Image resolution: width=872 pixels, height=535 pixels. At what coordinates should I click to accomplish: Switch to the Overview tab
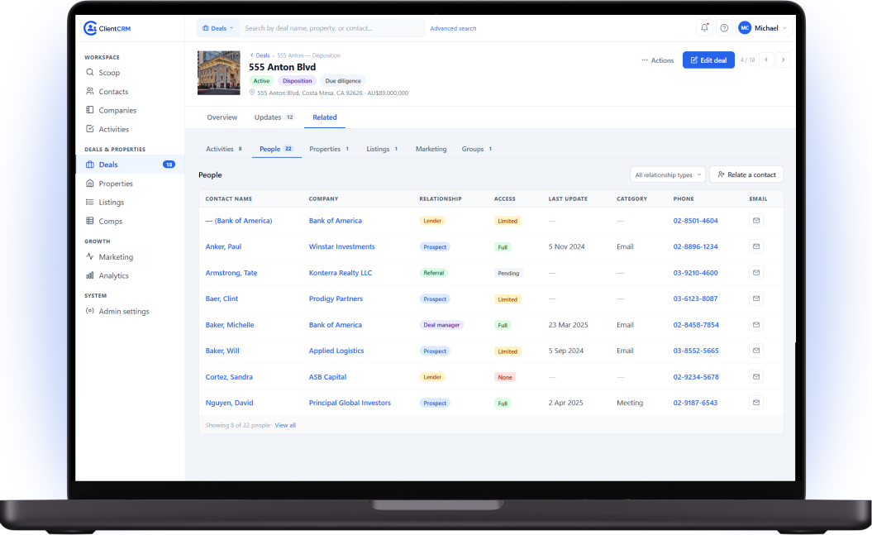tap(222, 117)
